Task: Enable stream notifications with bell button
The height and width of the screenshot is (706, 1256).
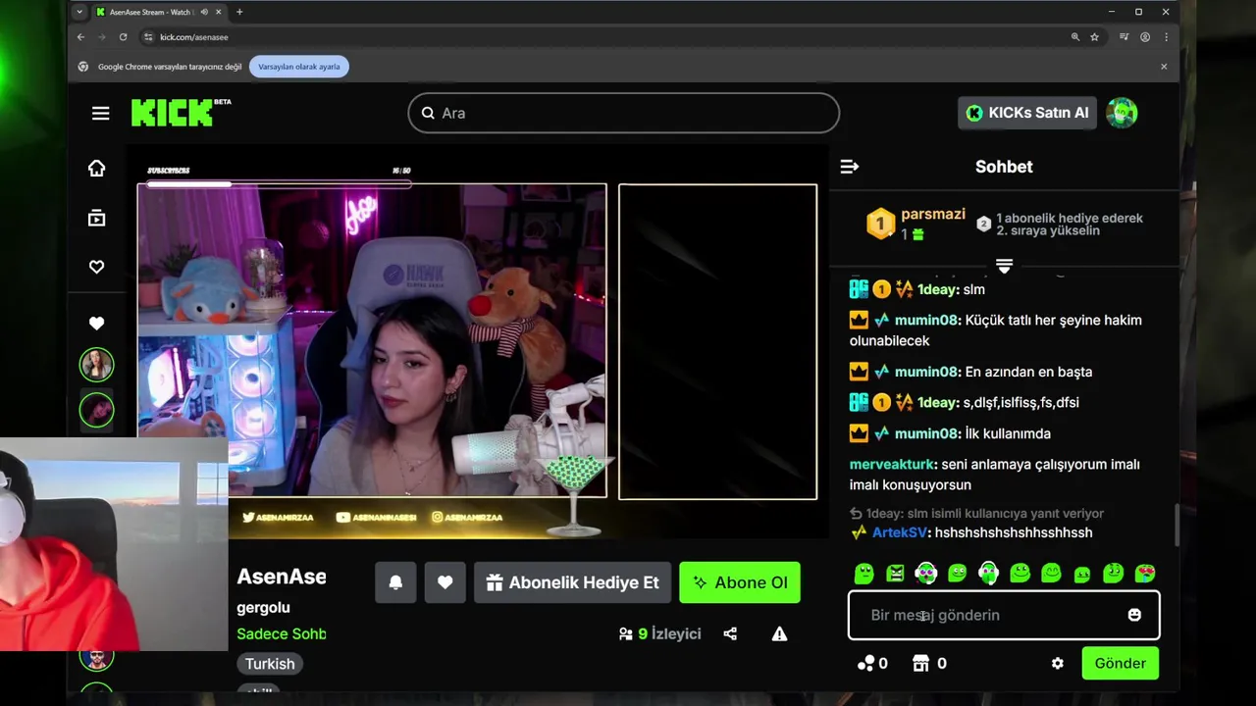Action: tap(395, 582)
